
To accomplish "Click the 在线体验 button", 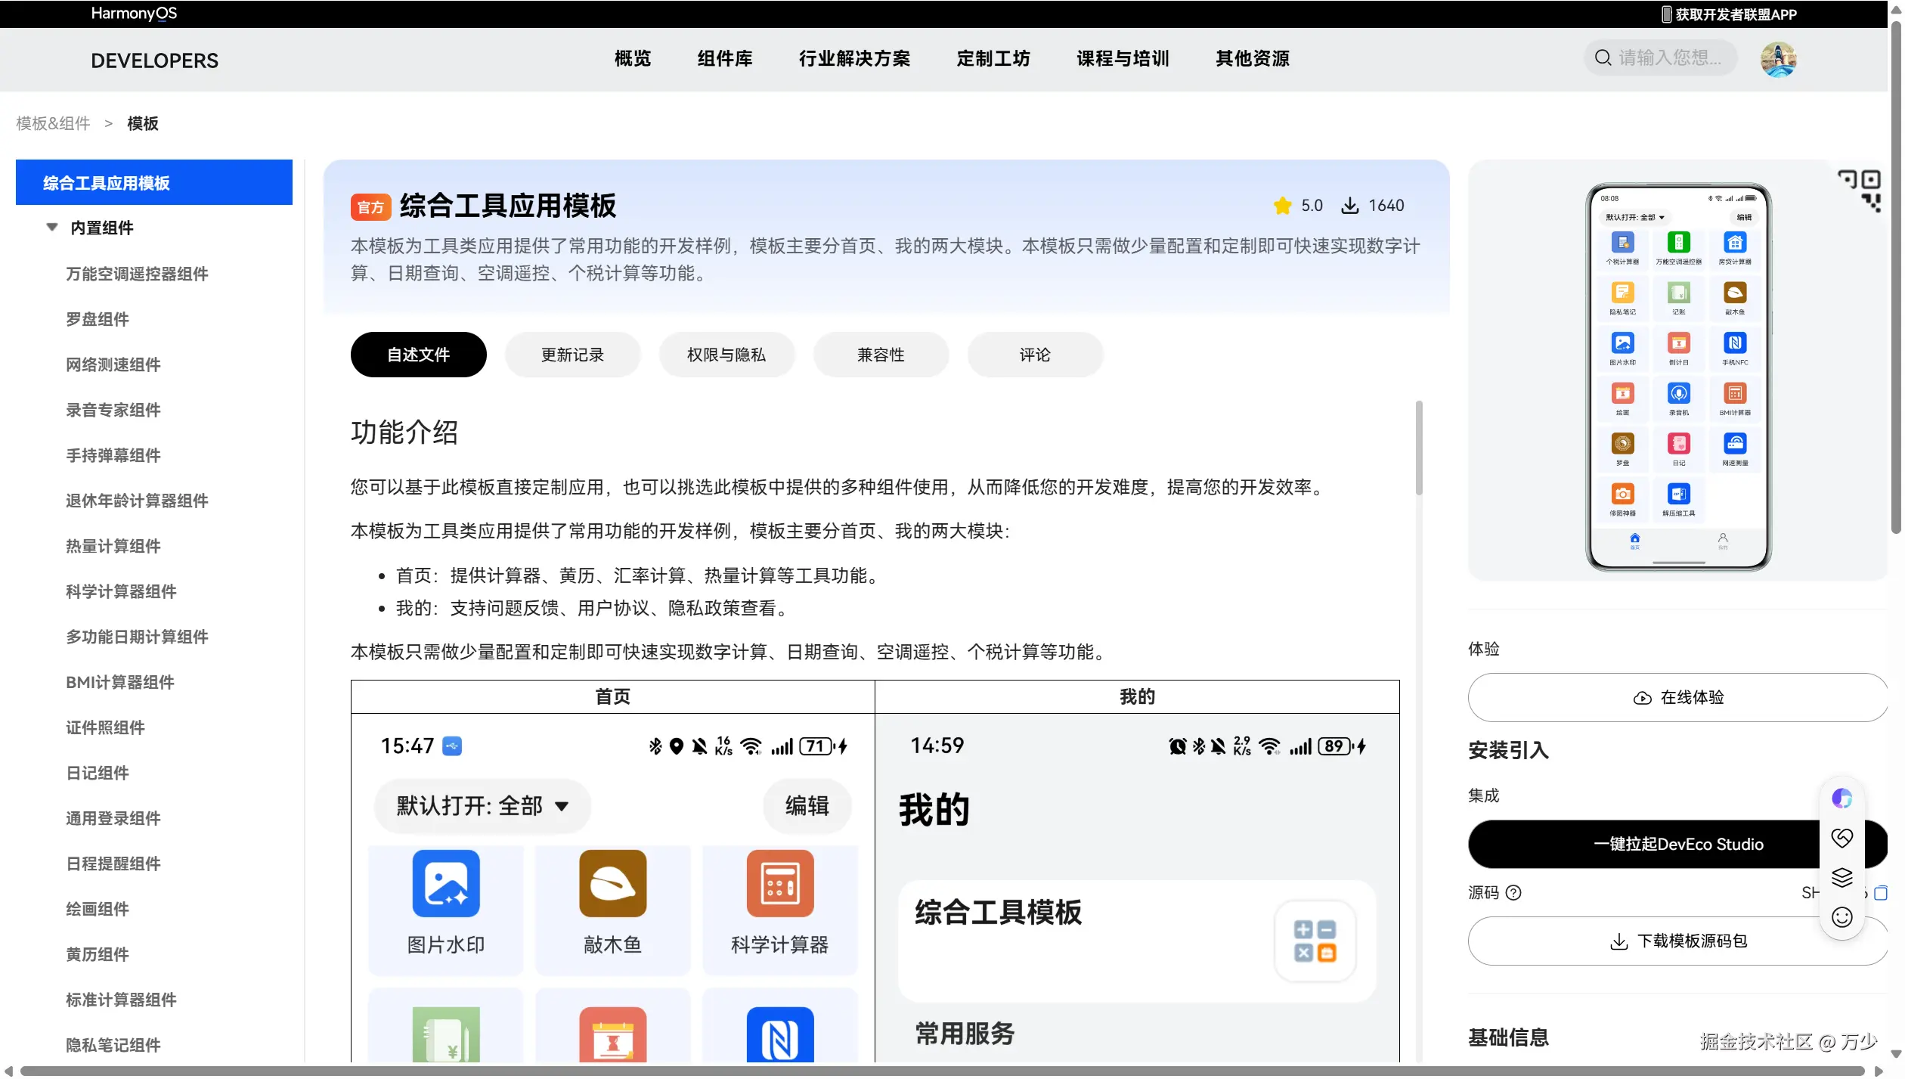I will pyautogui.click(x=1678, y=698).
